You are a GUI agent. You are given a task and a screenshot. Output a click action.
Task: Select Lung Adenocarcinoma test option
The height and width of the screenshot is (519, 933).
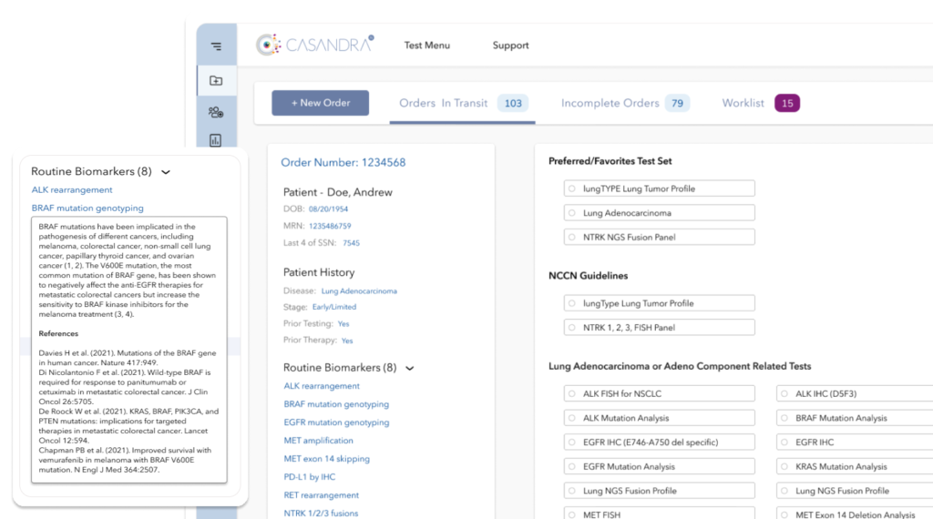click(660, 213)
